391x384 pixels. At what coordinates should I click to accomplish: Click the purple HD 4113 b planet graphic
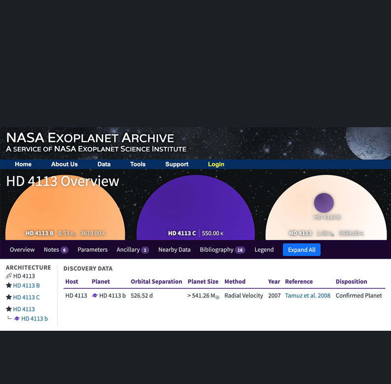pyautogui.click(x=324, y=203)
